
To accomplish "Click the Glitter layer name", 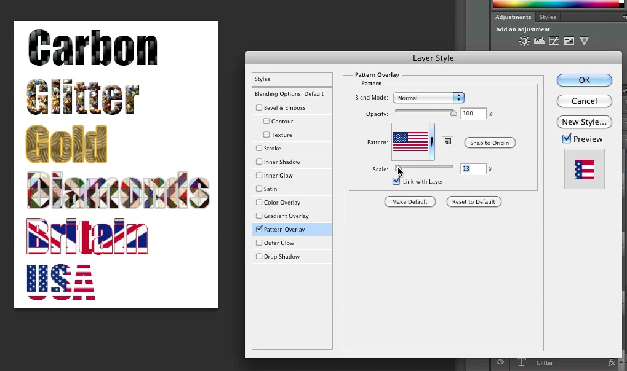I will [x=545, y=362].
